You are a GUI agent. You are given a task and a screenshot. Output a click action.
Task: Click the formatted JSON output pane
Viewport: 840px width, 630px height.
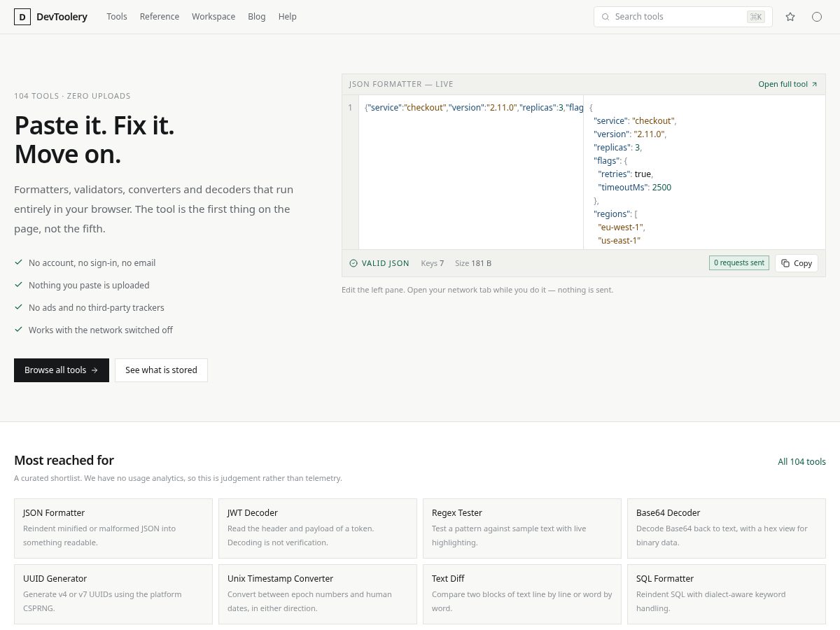[x=704, y=172]
